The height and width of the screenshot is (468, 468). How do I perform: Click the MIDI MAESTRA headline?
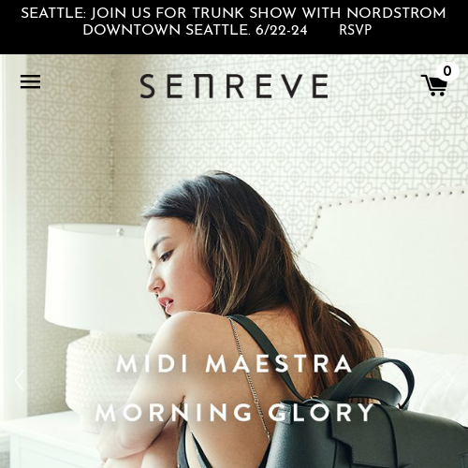point(234,363)
